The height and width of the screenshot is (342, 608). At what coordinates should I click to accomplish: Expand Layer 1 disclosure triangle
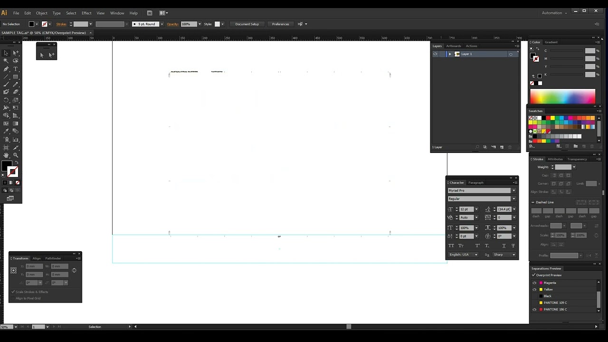[x=450, y=54]
